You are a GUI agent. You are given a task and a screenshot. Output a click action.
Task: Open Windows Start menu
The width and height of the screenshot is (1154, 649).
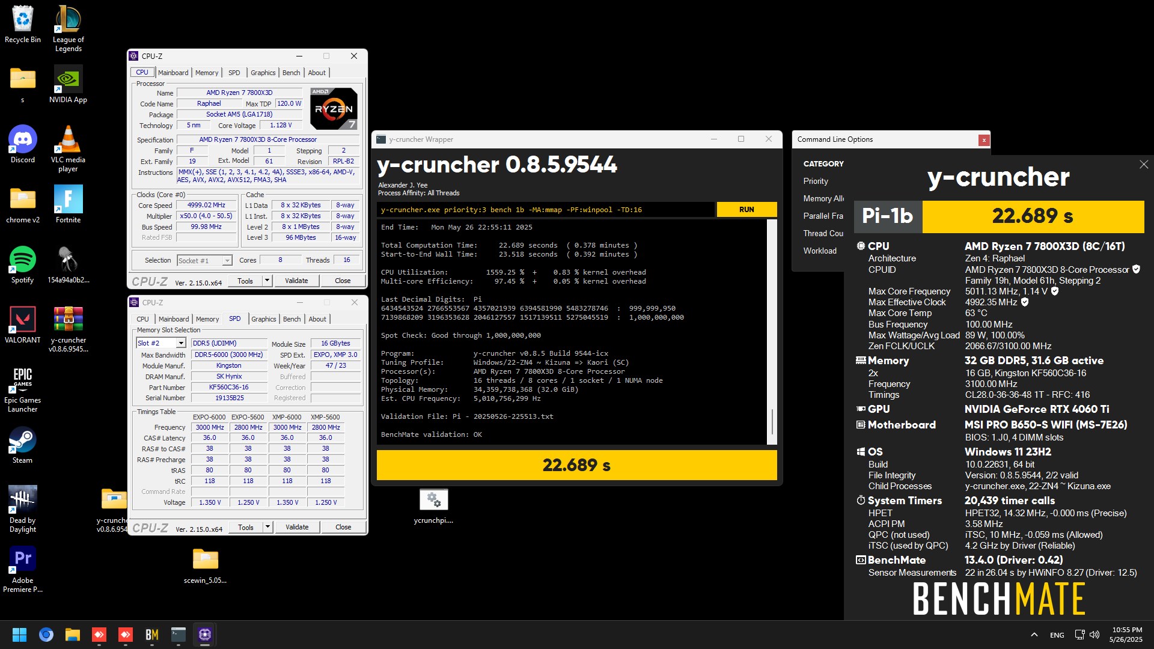(x=19, y=635)
